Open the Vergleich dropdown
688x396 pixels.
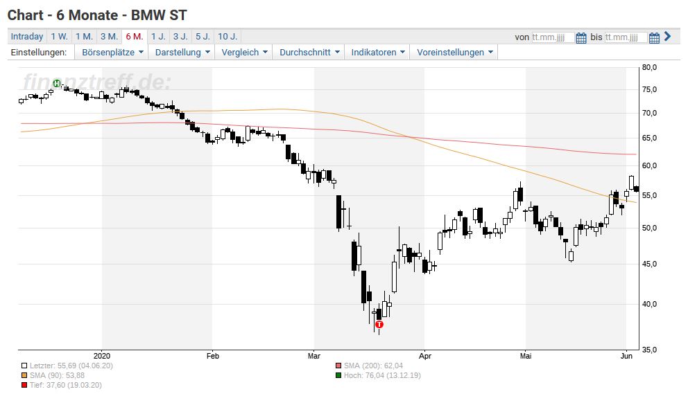244,52
